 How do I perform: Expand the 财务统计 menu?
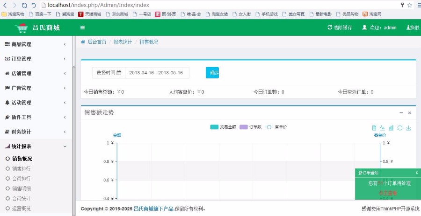(36, 132)
